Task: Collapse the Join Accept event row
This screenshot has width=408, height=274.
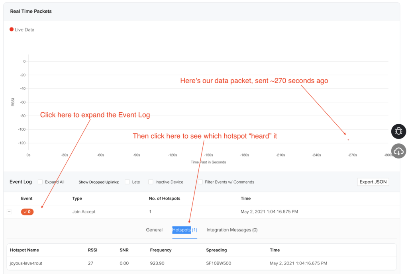Action: click(9, 212)
